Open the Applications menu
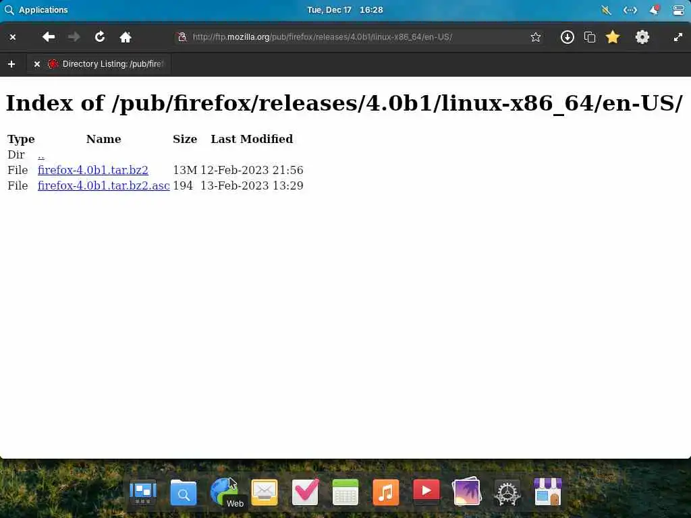 (36, 9)
